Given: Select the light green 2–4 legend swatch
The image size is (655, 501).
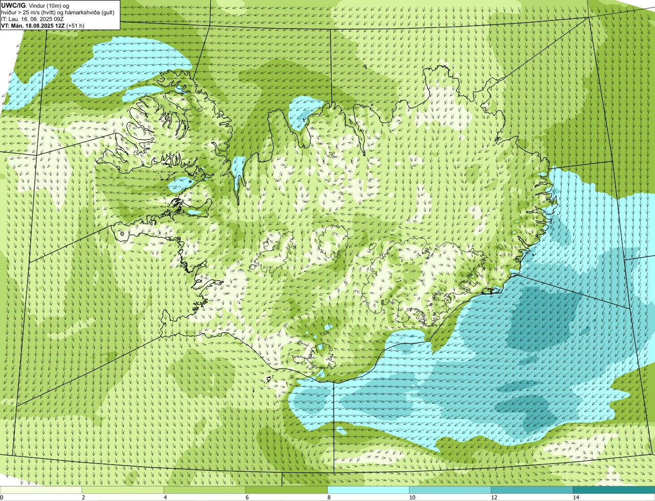Looking at the screenshot, I should coord(123,490).
